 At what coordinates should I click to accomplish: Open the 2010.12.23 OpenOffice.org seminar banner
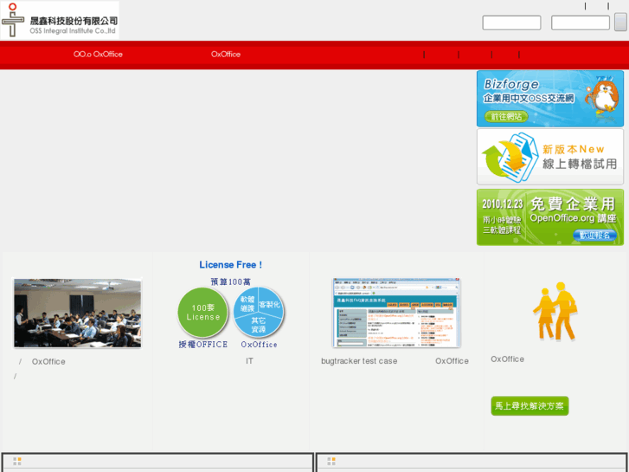(x=550, y=217)
